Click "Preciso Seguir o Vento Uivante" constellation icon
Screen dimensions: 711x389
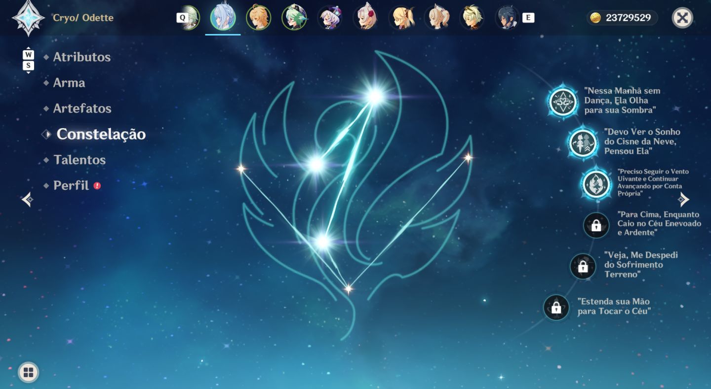[596, 183]
